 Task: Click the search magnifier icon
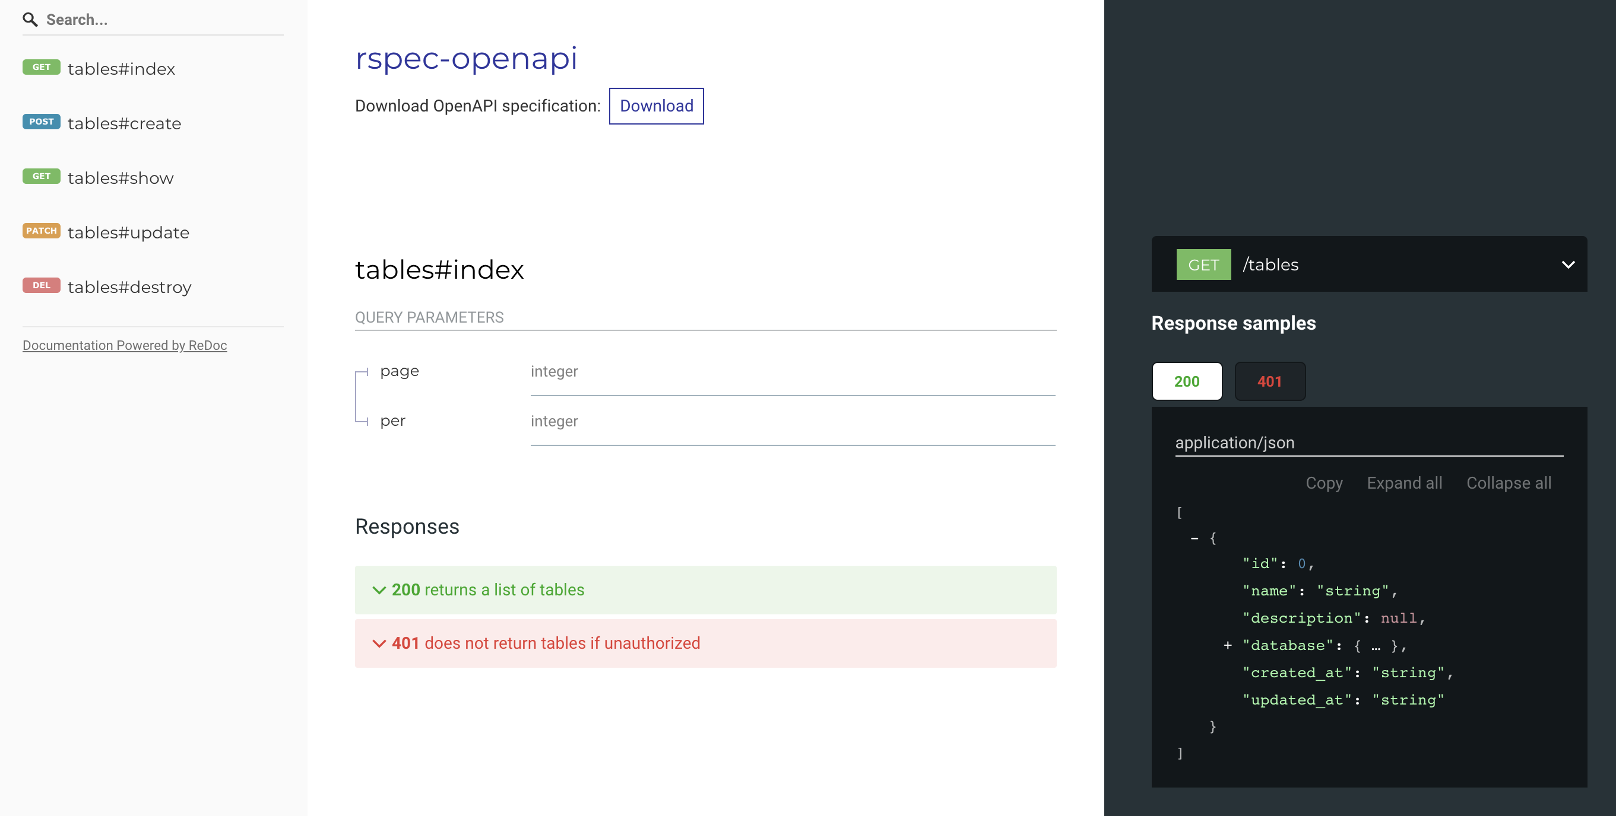coord(30,20)
